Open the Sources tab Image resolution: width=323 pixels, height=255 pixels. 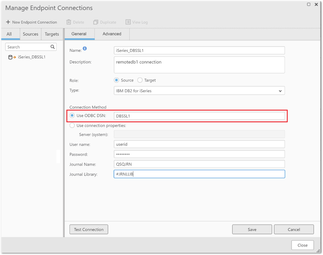(x=30, y=34)
